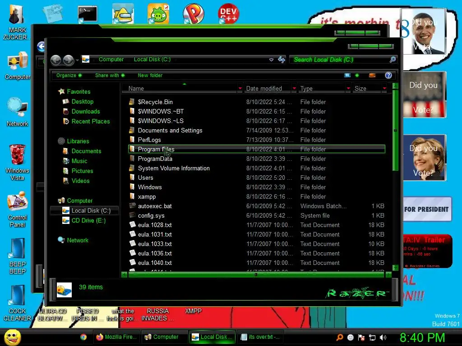
Task: Open the Help question mark button
Action: (x=388, y=75)
